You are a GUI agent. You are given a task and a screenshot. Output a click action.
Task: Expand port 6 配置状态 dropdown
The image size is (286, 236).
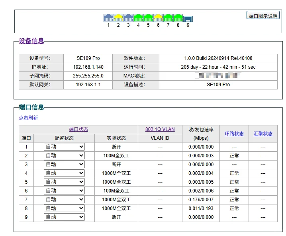click(64, 190)
